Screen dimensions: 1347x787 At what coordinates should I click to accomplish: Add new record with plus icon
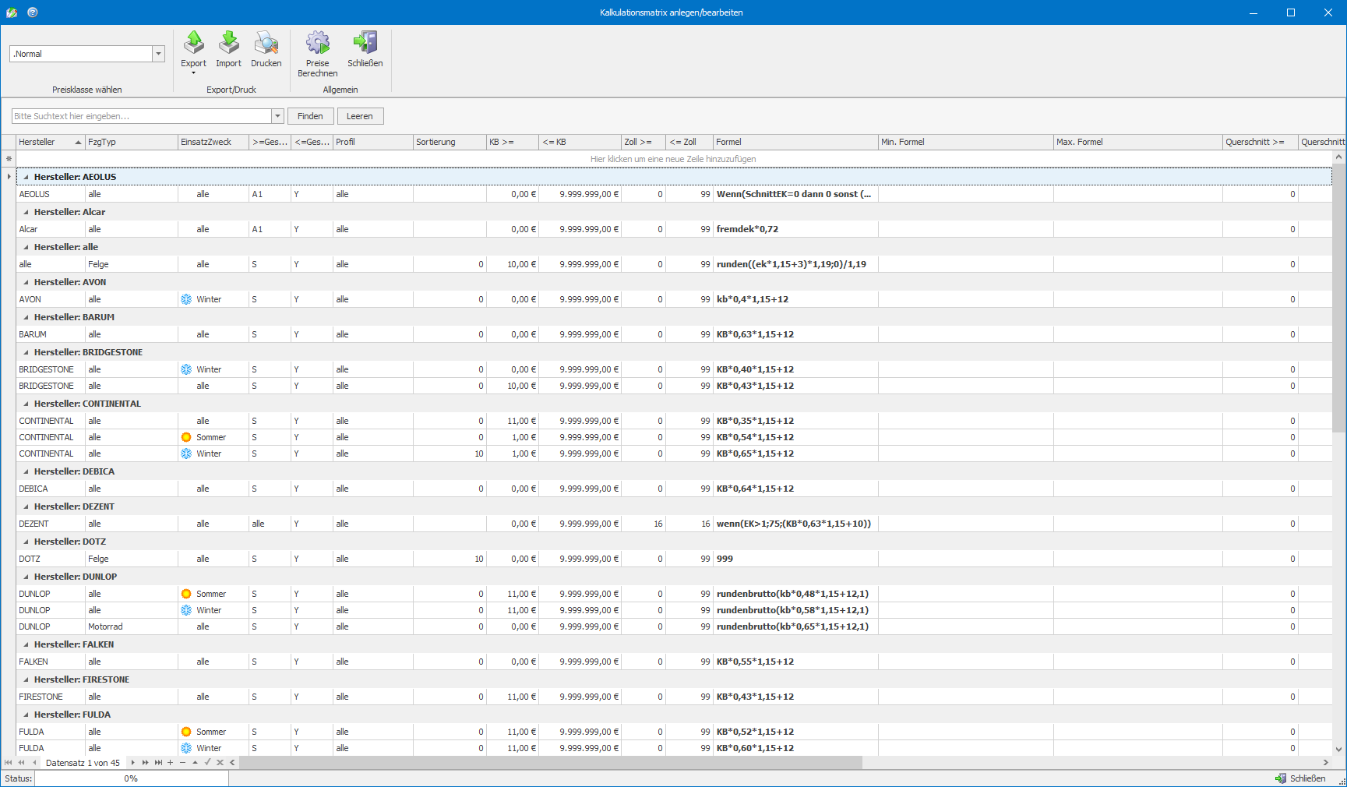tap(171, 763)
